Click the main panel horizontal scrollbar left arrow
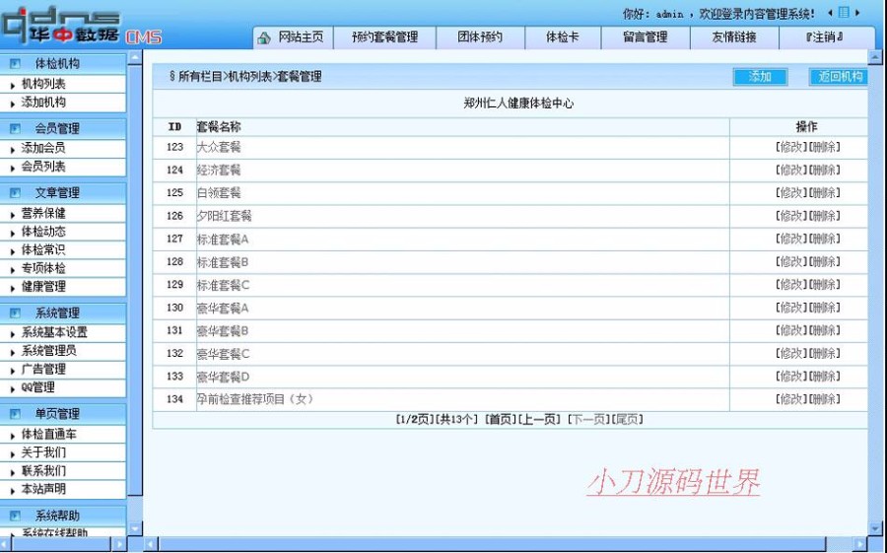 151,544
